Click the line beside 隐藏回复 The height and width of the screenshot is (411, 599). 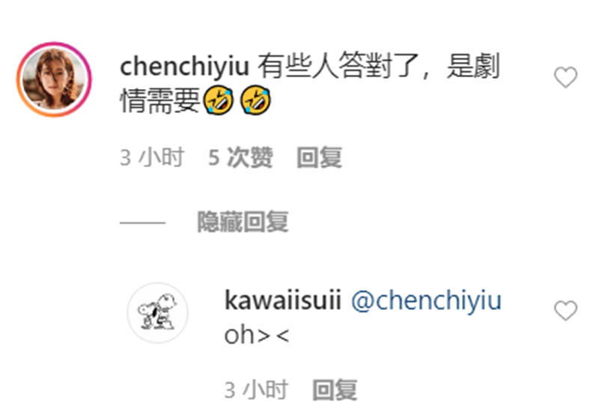click(142, 222)
